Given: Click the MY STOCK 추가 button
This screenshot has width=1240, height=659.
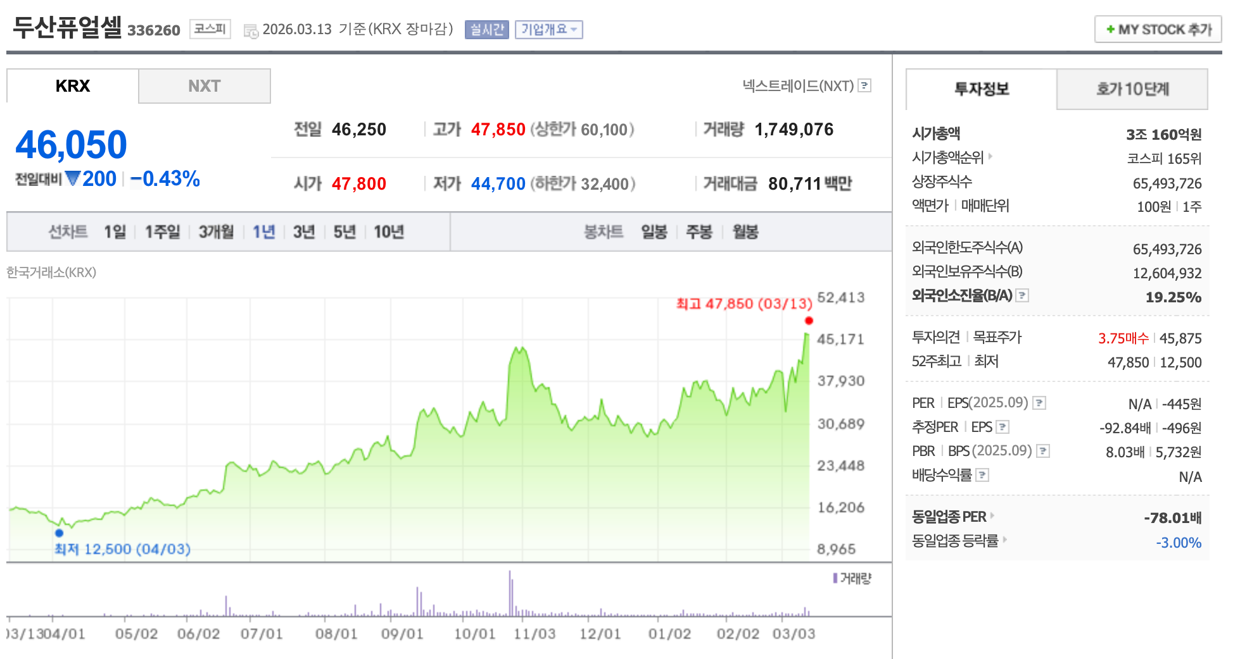Looking at the screenshot, I should [x=1158, y=29].
